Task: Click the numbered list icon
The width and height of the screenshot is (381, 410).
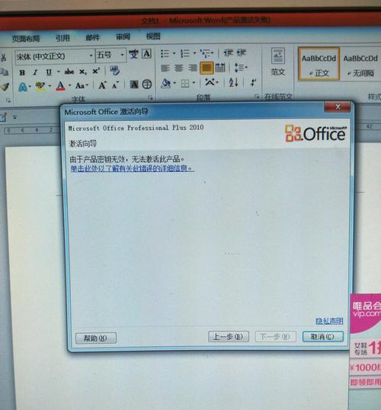Action: click(185, 53)
